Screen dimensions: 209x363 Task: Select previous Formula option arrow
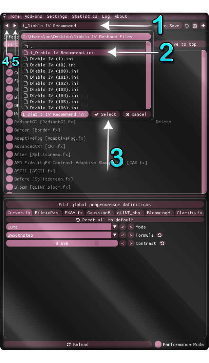(x=123, y=235)
